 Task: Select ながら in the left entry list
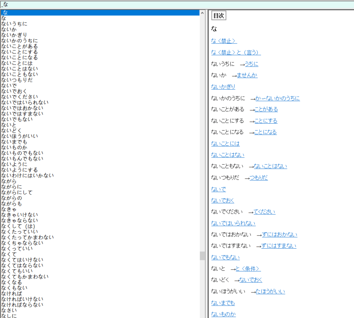(9, 181)
